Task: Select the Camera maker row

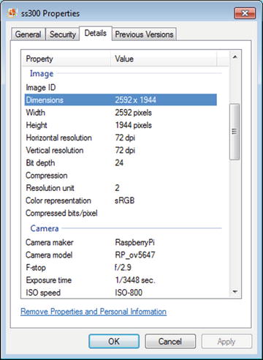Action: click(121, 242)
